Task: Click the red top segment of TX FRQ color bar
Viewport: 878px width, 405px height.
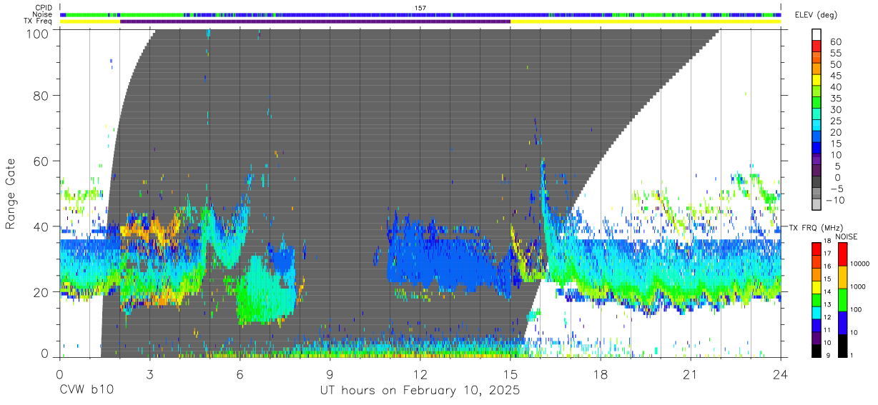Action: tap(816, 248)
